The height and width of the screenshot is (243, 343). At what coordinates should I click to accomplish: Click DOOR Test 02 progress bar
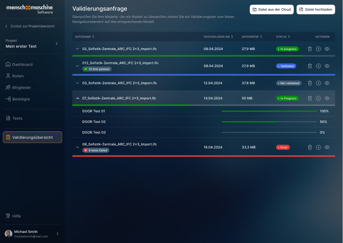click(269, 121)
